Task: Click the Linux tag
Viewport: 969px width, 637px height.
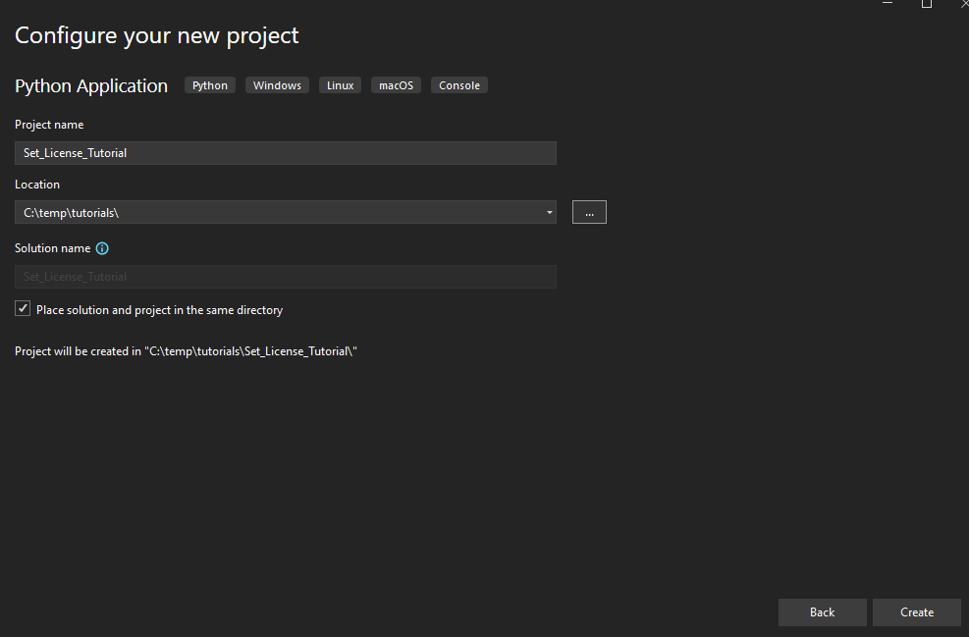Action: click(340, 85)
